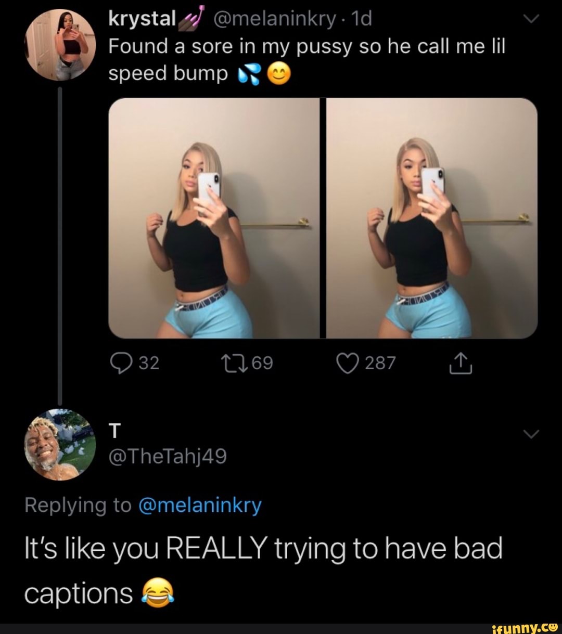View the 69 retweets count
562x634 pixels.
pos(262,363)
